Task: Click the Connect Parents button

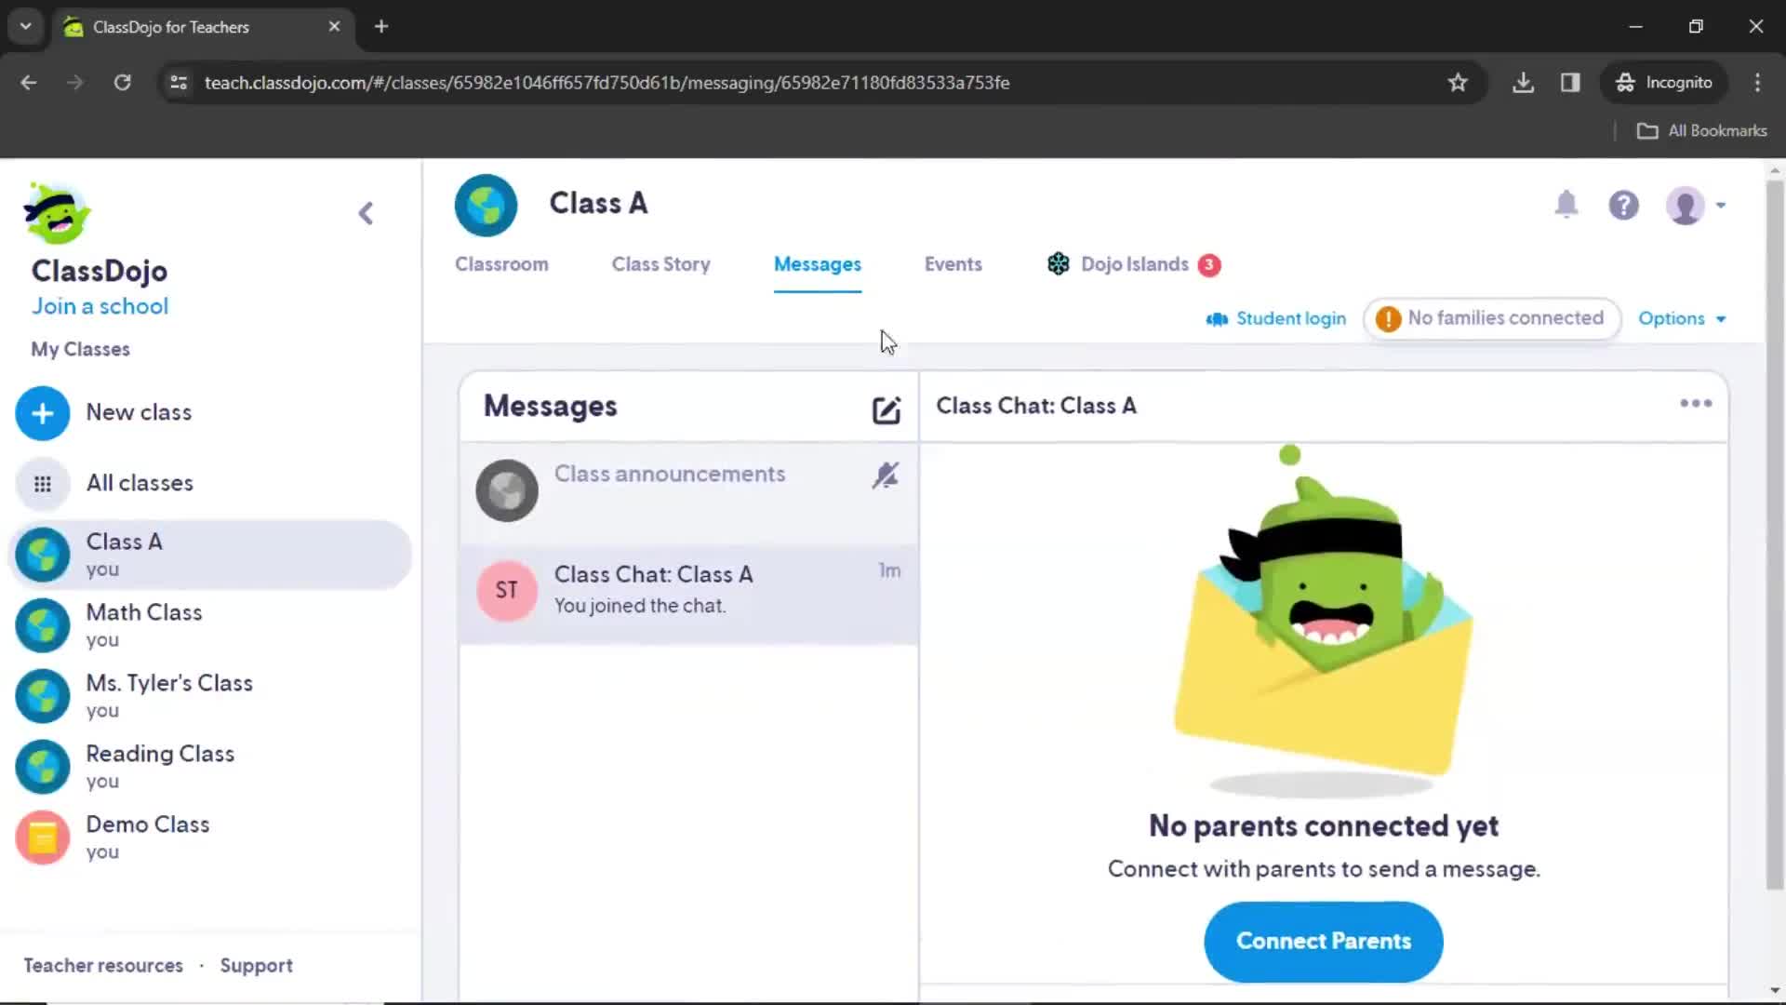Action: click(x=1324, y=941)
